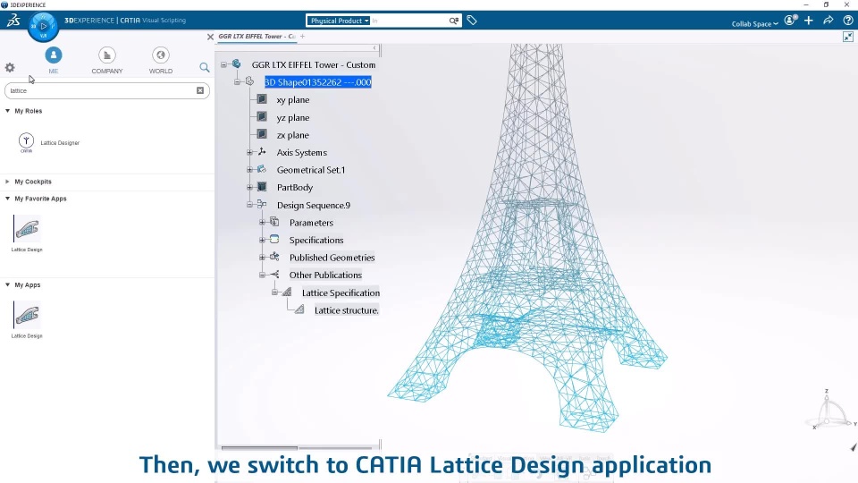The image size is (858, 483).
Task: Select the Lattice Specification item
Action: click(341, 293)
